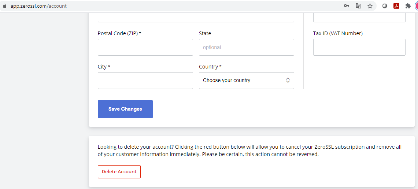Open the puzzle-piece Extensions menu
The width and height of the screenshot is (418, 189).
coord(408,6)
